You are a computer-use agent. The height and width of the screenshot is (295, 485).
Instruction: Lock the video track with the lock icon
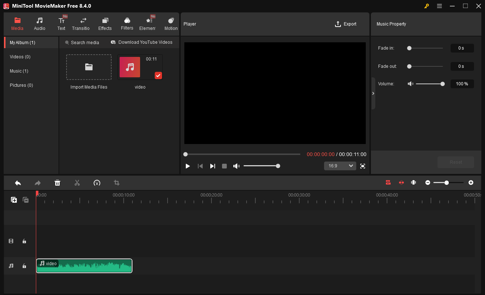pos(24,241)
